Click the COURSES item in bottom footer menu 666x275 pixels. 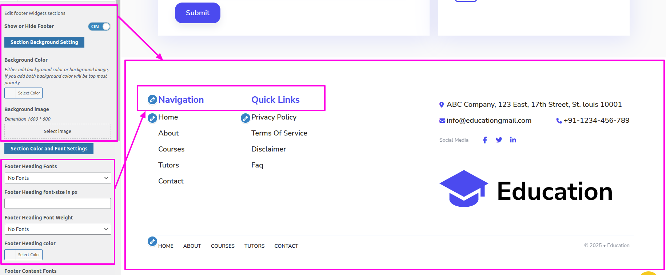(223, 246)
